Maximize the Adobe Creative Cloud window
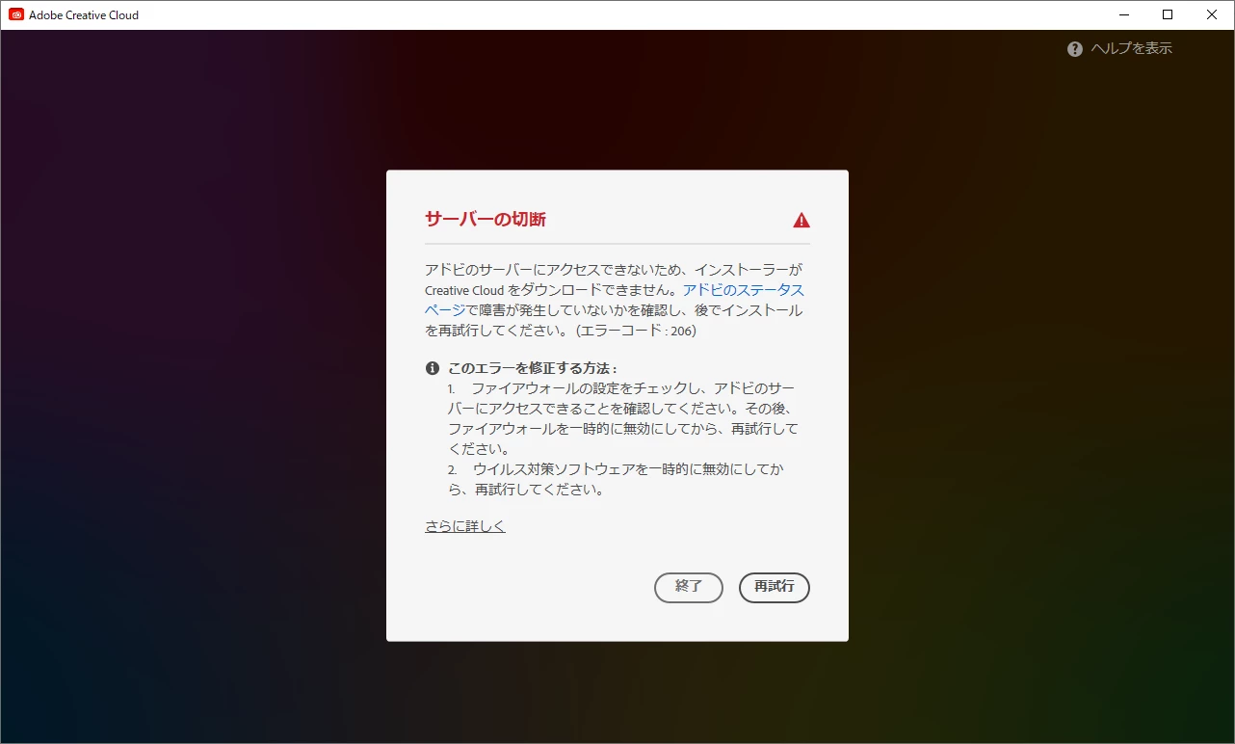 pyautogui.click(x=1168, y=14)
